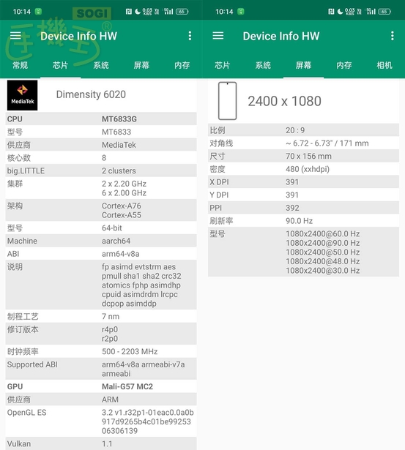Tap Machine aarch64 row
This screenshot has height=450, width=405.
(101, 241)
